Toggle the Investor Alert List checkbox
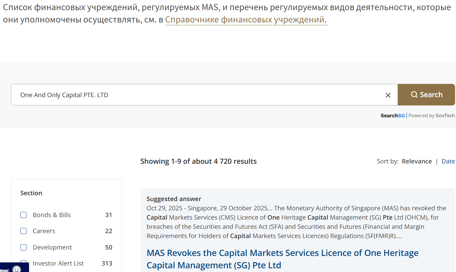456x272 pixels. pos(23,263)
